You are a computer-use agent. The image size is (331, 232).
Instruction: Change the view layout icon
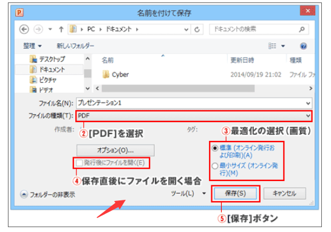[272, 46]
